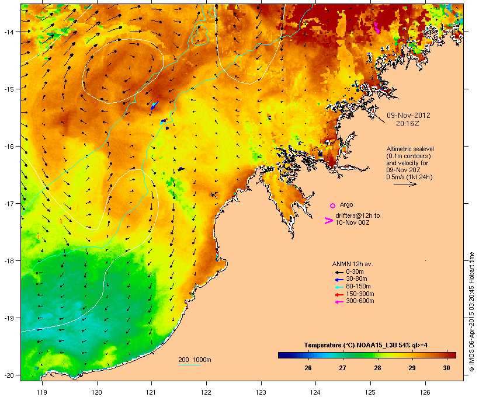
Task: Click the Temperature NOAA15_L3U colorbar title
Action: click(366, 345)
